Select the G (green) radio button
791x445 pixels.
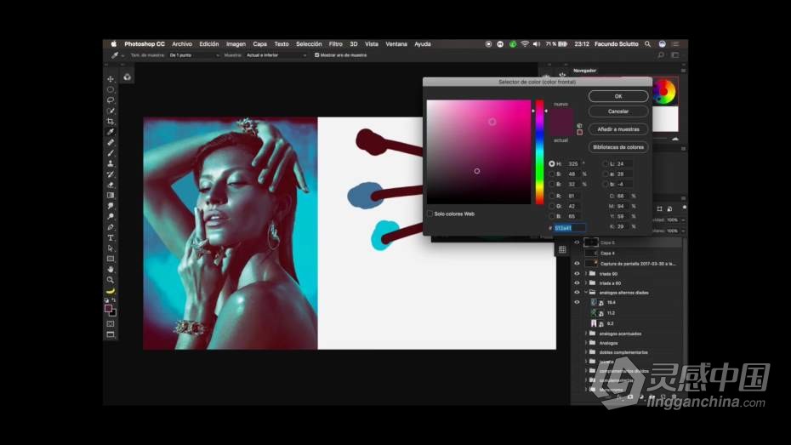552,207
